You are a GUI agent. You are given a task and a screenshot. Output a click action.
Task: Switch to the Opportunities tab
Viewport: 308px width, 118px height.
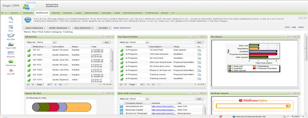pyautogui.click(x=91, y=13)
